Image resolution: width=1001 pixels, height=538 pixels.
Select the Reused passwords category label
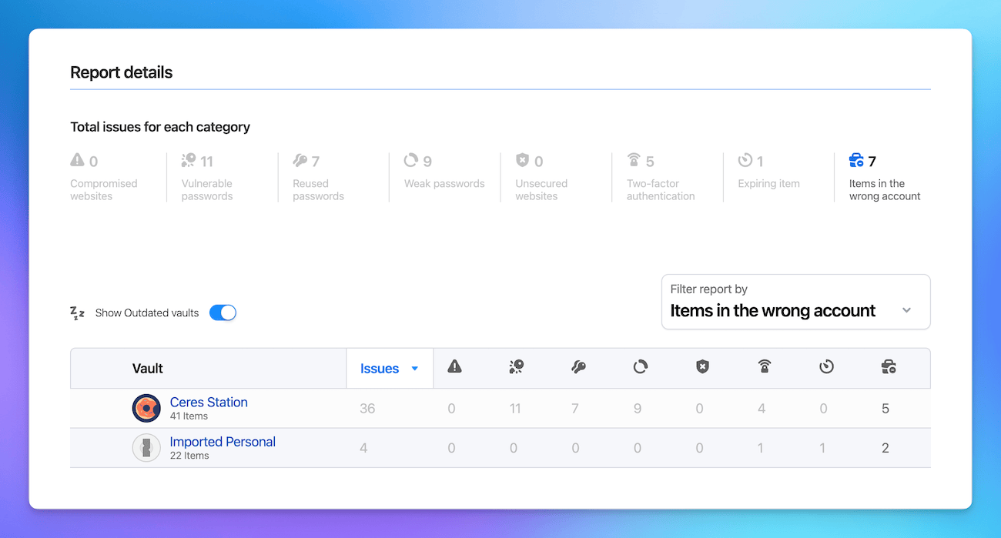pos(318,189)
